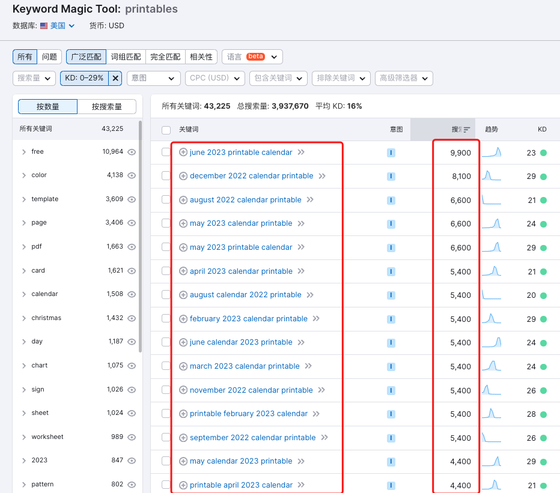Viewport: 560px width, 493px height.
Task: Click trend chart for june 2023 printable calendar
Action: (x=491, y=153)
